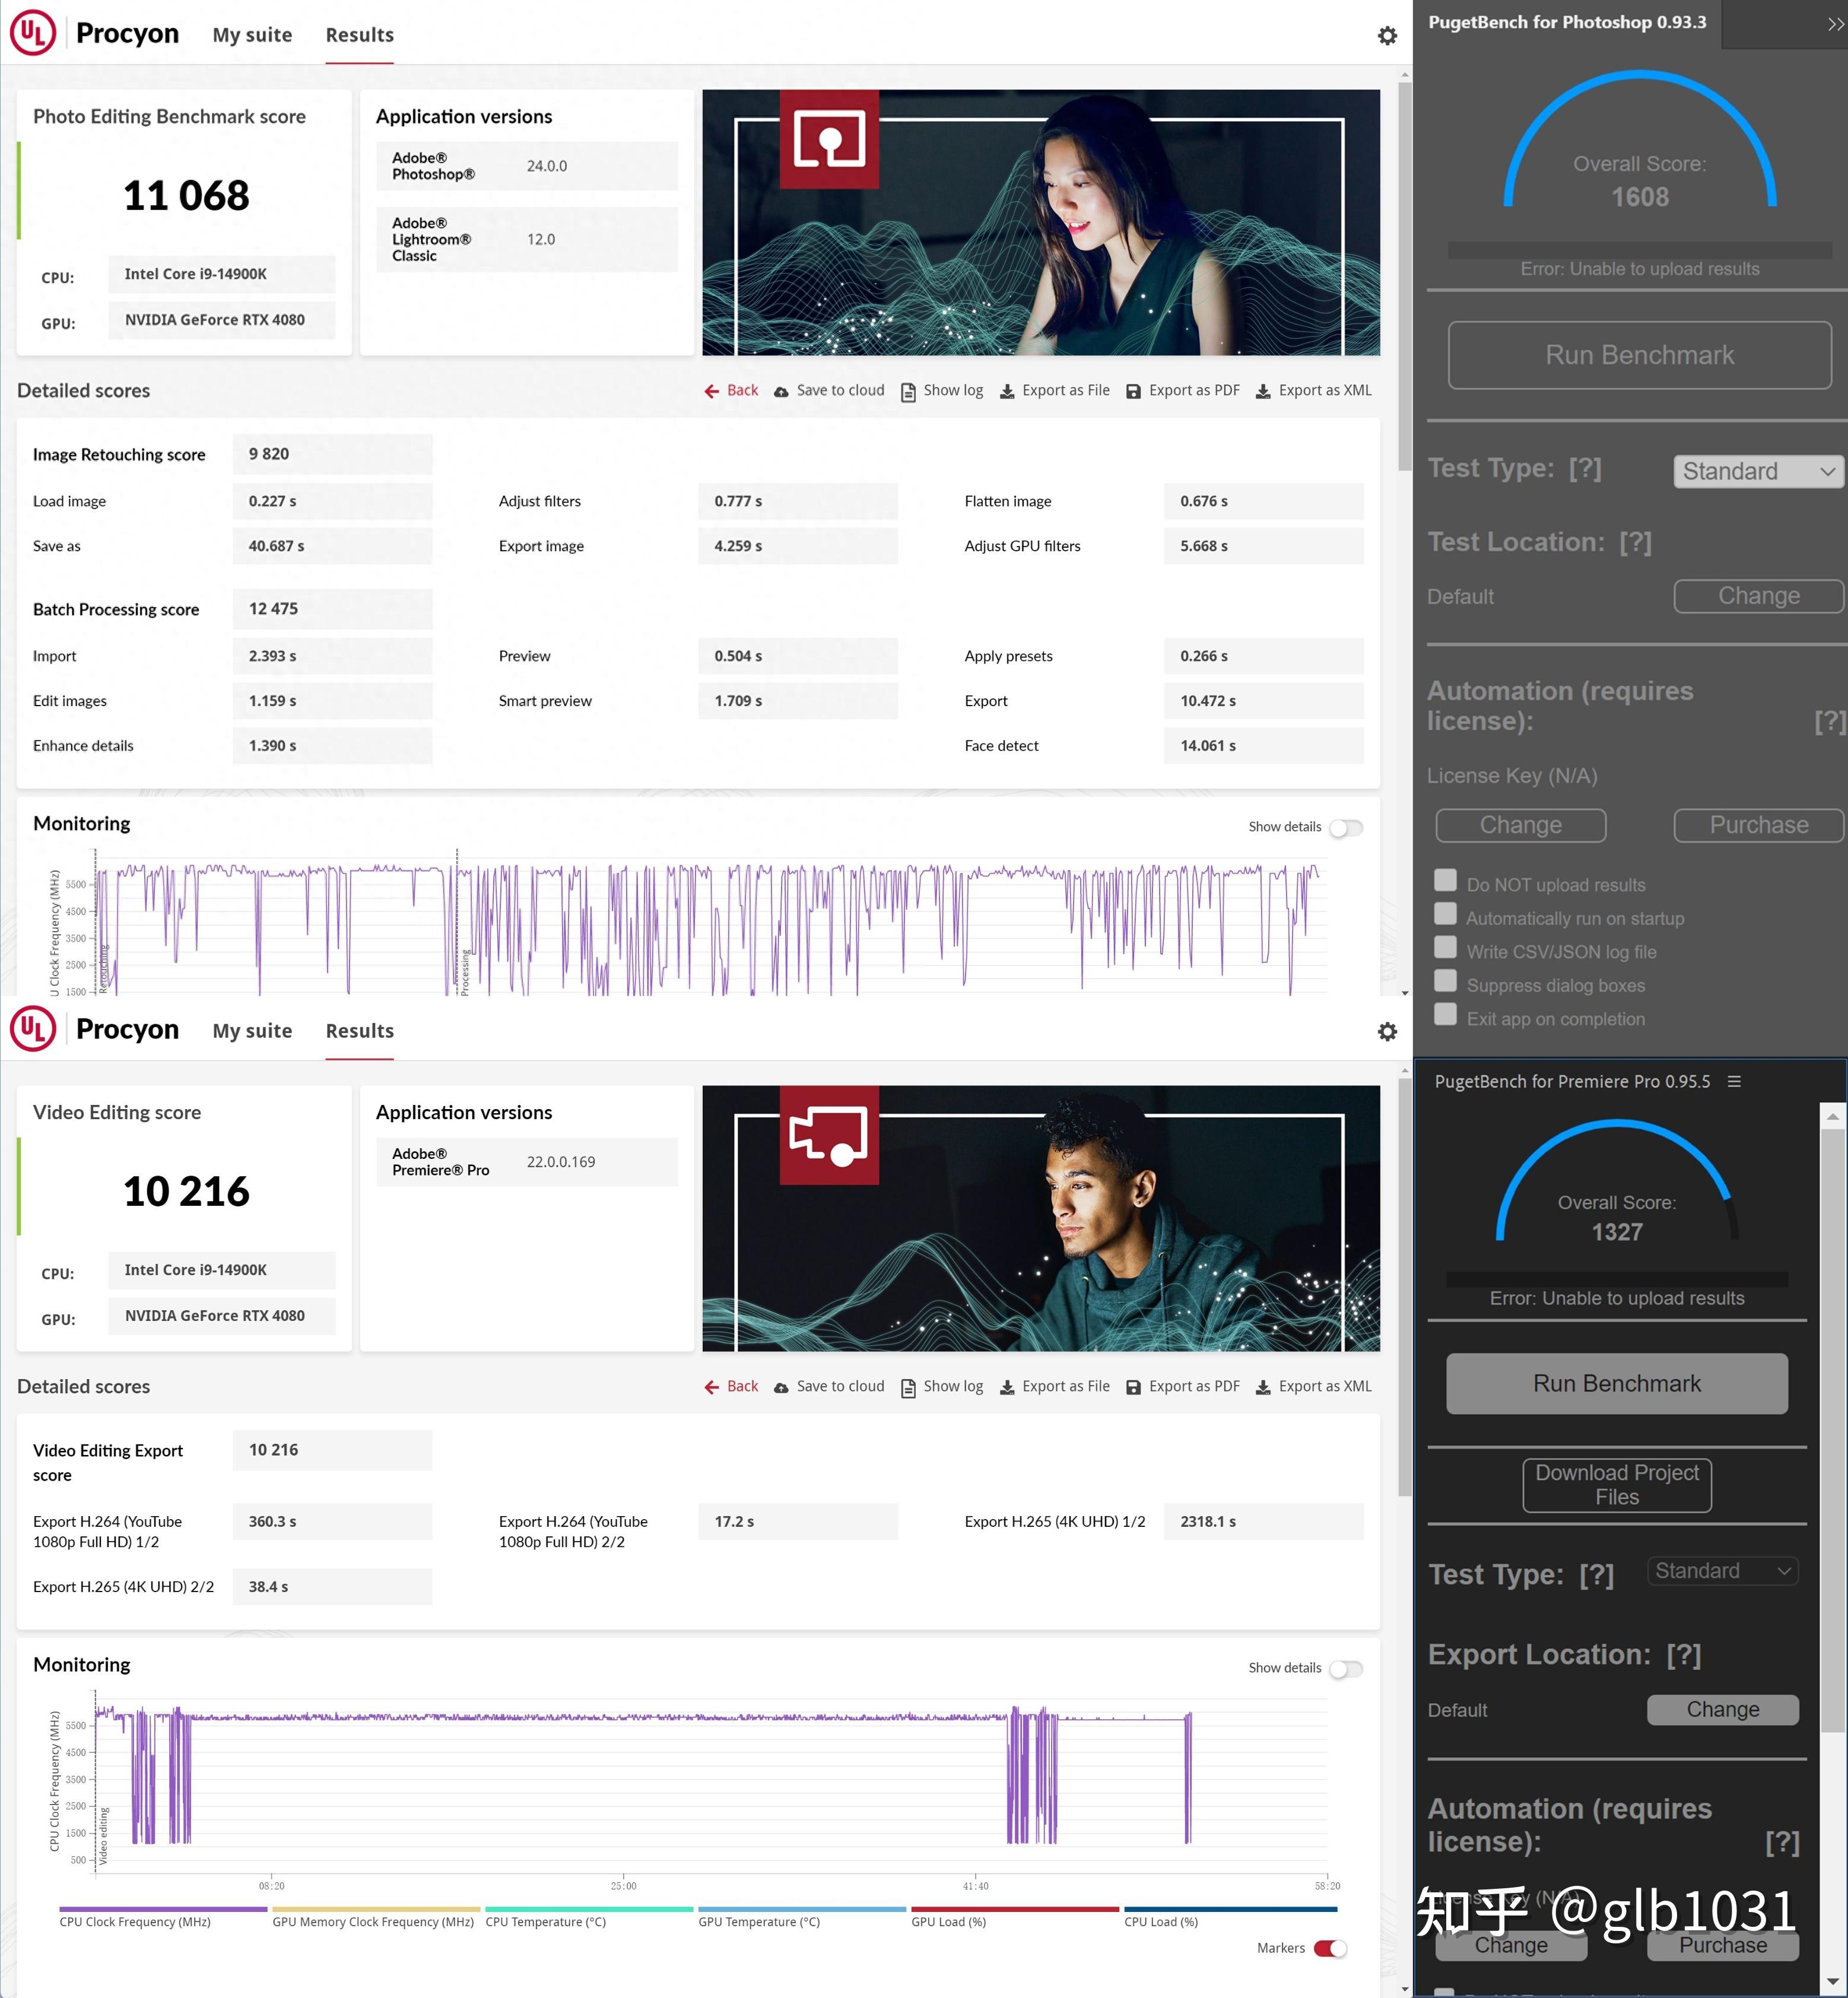Select the Results tab in the lower Procyon window
The height and width of the screenshot is (1998, 1848).
tap(359, 1031)
